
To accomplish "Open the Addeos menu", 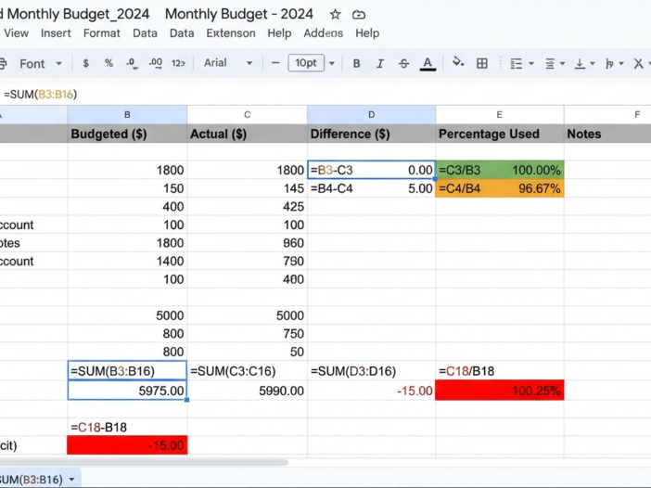I will click(324, 33).
